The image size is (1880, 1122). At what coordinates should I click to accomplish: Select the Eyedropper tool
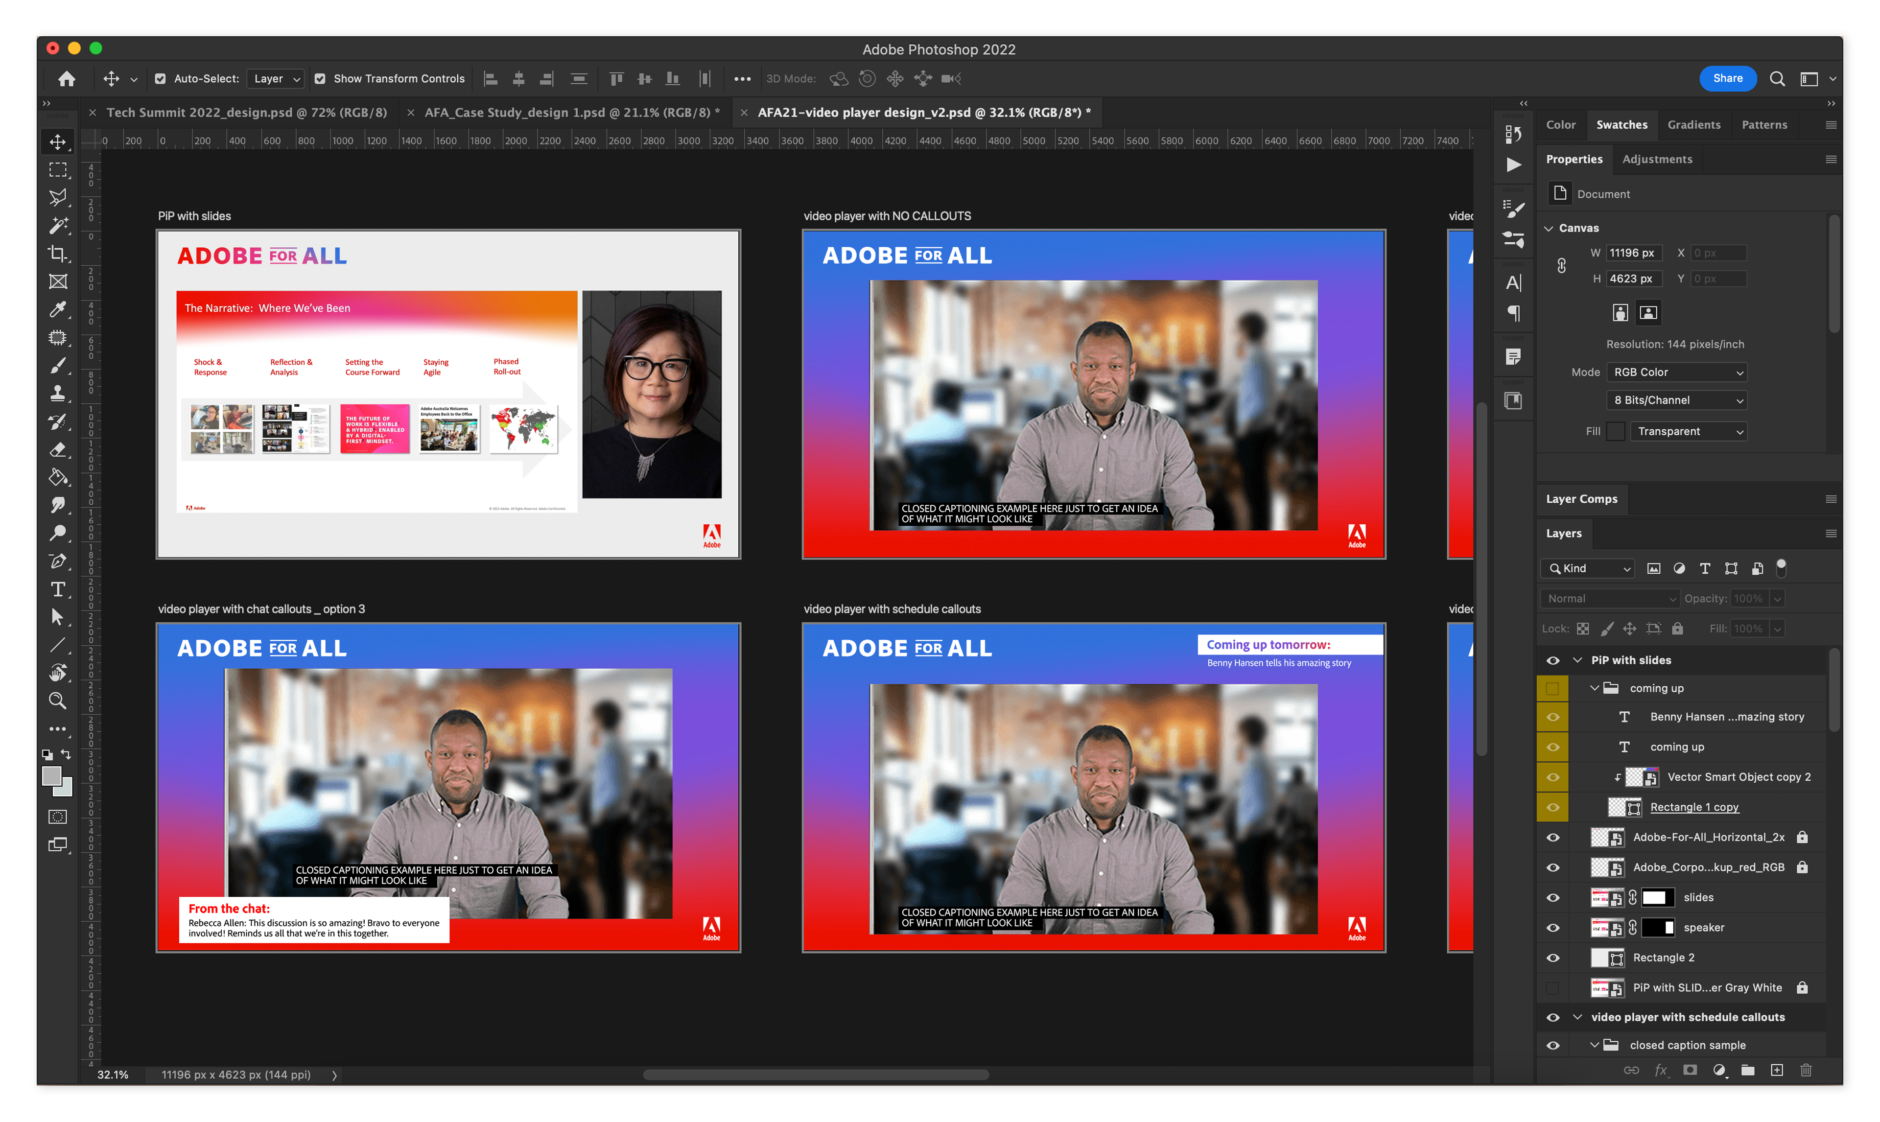tap(57, 309)
